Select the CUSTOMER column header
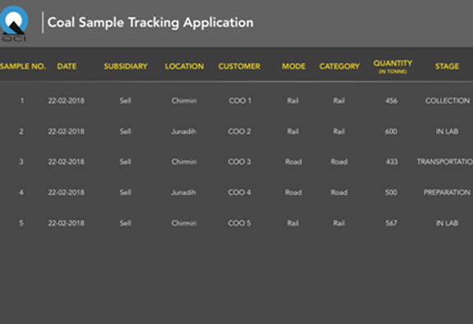 pos(239,66)
